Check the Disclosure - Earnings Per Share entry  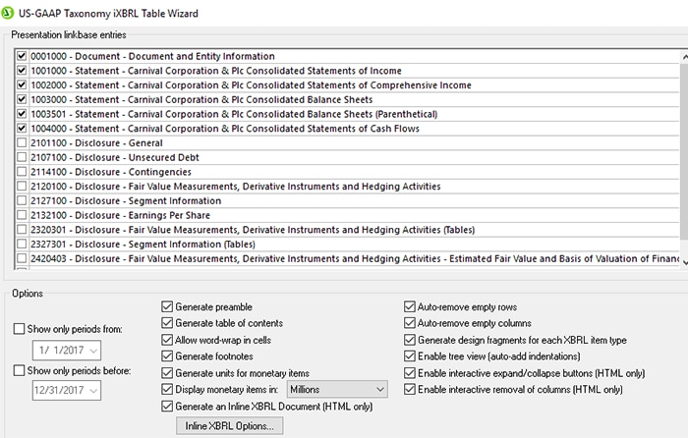[x=23, y=215]
